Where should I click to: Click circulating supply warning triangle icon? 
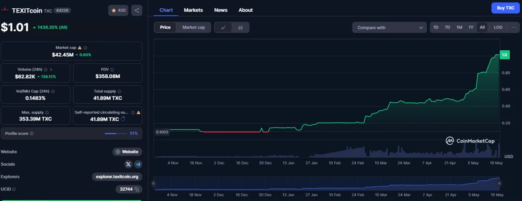138,112
